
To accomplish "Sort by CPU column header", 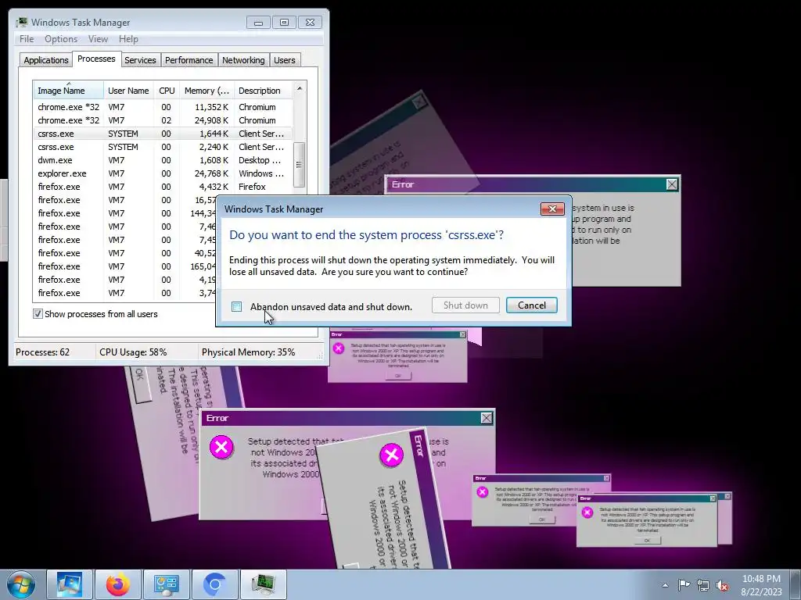I will (167, 91).
